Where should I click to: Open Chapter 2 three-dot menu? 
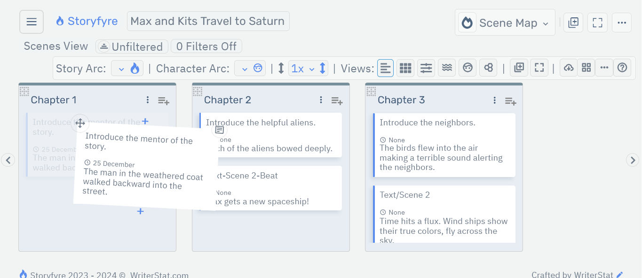coord(321,100)
